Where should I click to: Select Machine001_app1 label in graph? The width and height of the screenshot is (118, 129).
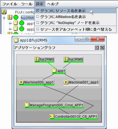tap(83, 82)
